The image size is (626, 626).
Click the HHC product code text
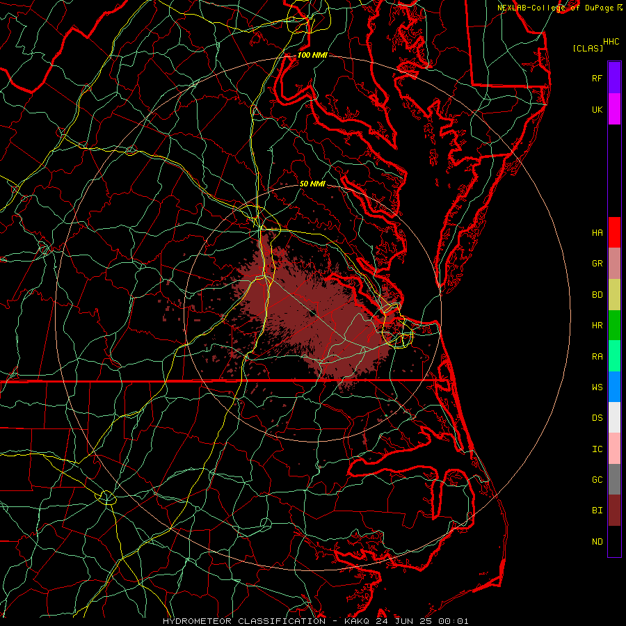tap(611, 41)
